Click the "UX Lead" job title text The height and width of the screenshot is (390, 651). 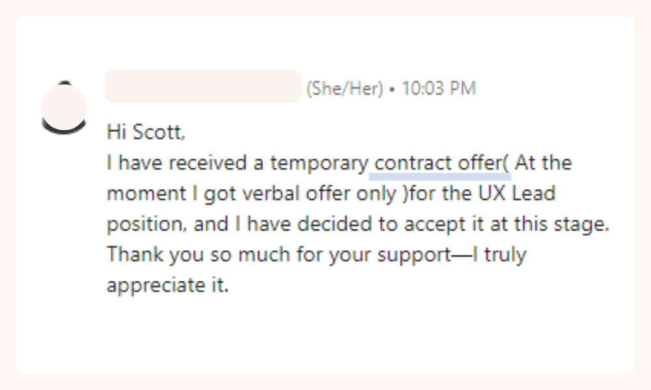click(x=517, y=193)
